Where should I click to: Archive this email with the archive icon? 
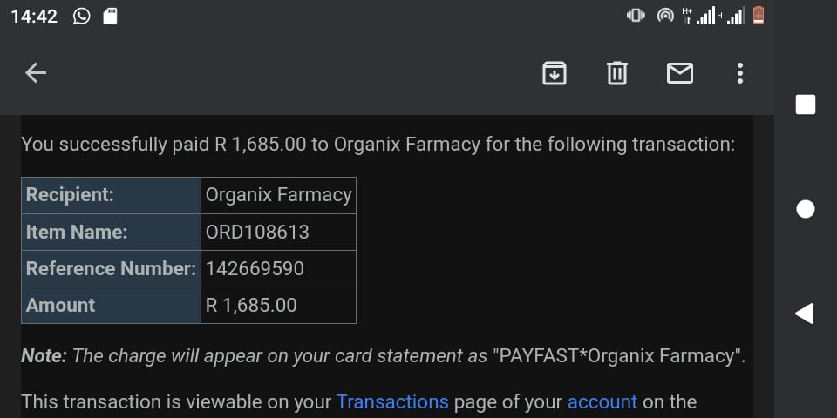pos(555,73)
